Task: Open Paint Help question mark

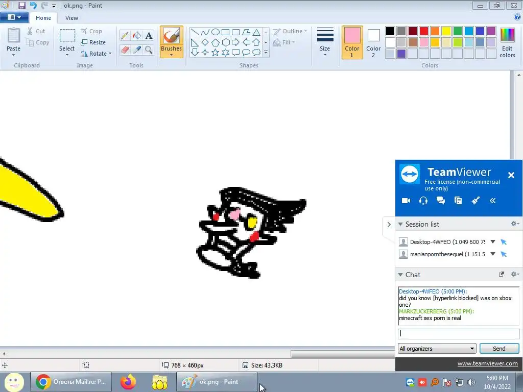Action: (518, 17)
